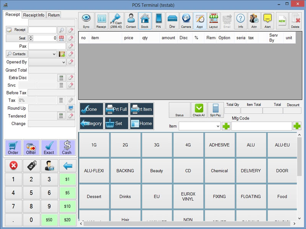The image size is (306, 229).
Task: Open the Alert speech bubble icon
Action: pos(267,21)
